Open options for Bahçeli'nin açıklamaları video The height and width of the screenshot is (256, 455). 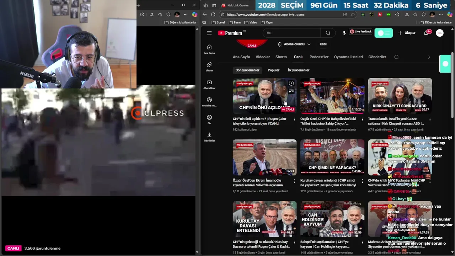pyautogui.click(x=362, y=242)
